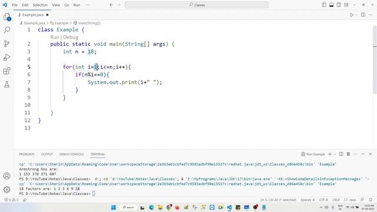
Task: Click the Classes command center search box
Action: click(196, 5)
